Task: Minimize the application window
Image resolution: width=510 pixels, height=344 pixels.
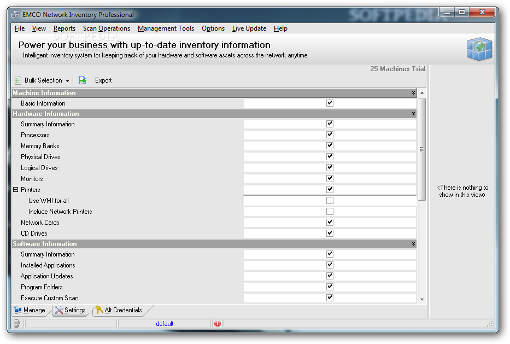Action: [447, 13]
